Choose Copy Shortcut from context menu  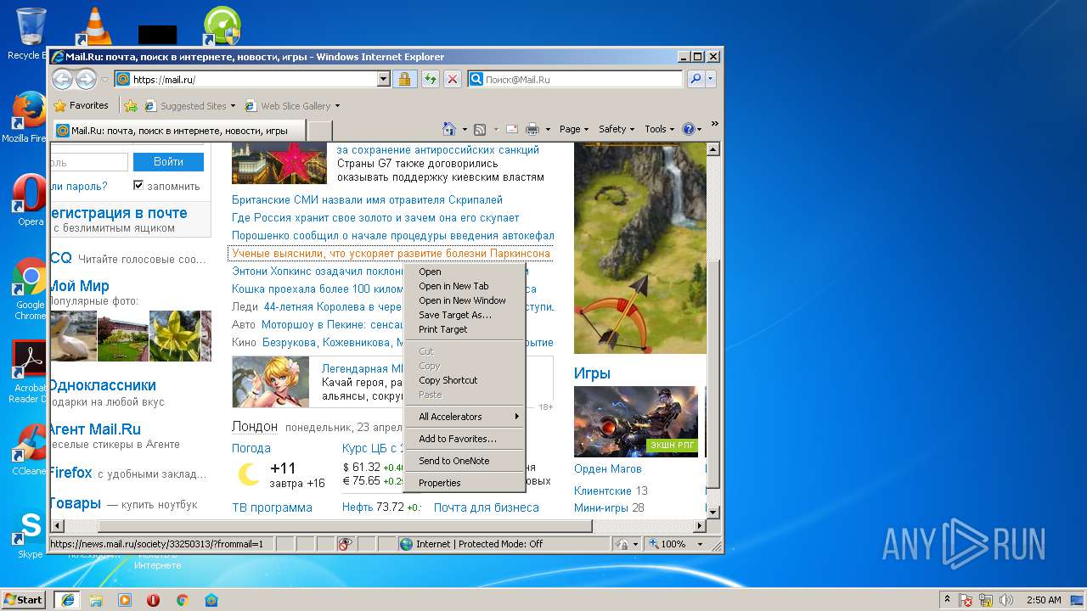click(x=465, y=380)
